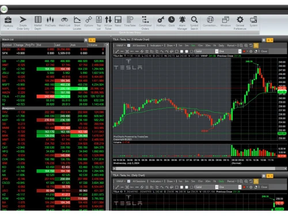288x216 pixels.
Task: Open the Short Locates tool
Action: (77, 22)
